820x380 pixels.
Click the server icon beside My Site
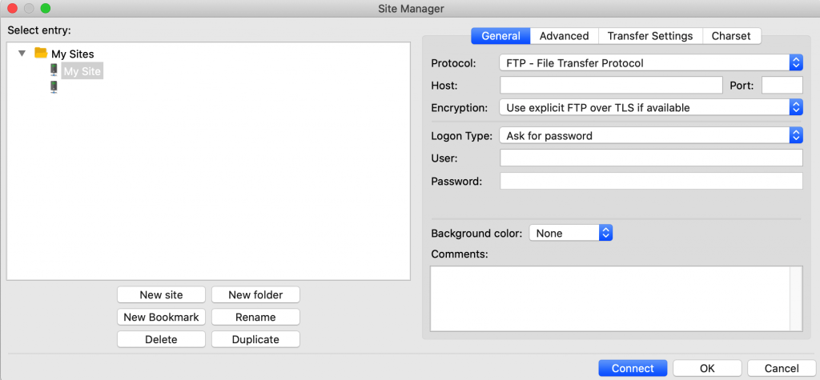54,71
